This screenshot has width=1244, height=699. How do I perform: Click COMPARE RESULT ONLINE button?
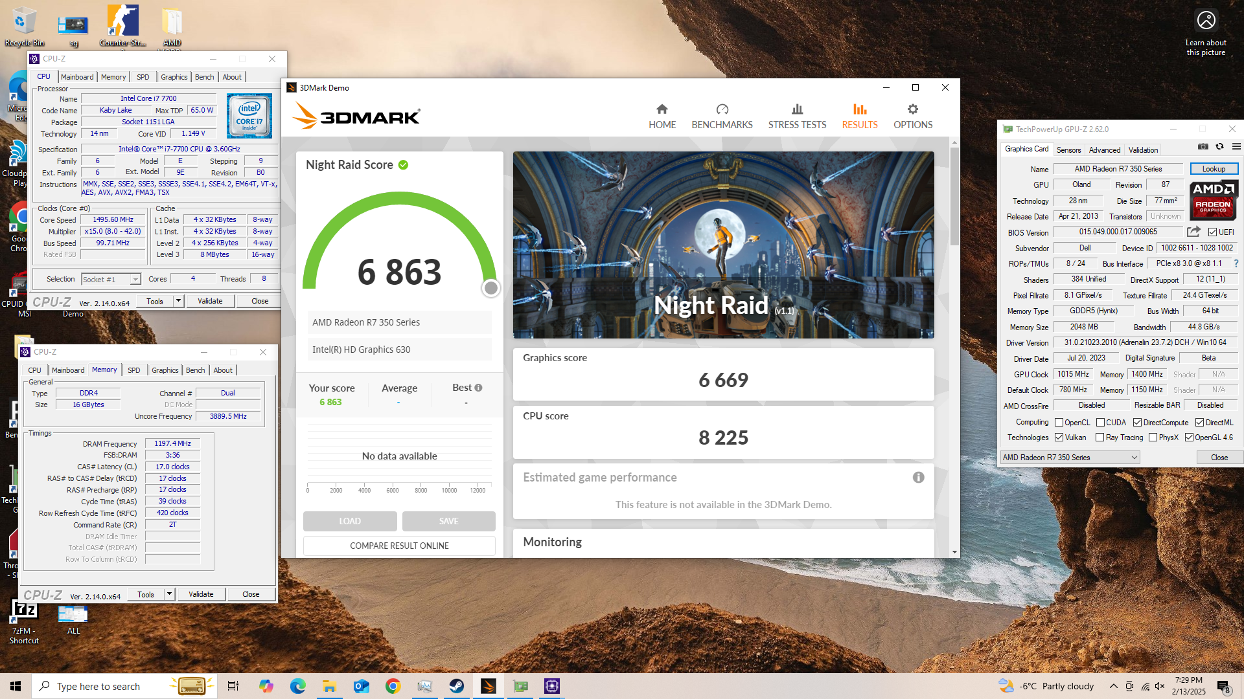399,546
